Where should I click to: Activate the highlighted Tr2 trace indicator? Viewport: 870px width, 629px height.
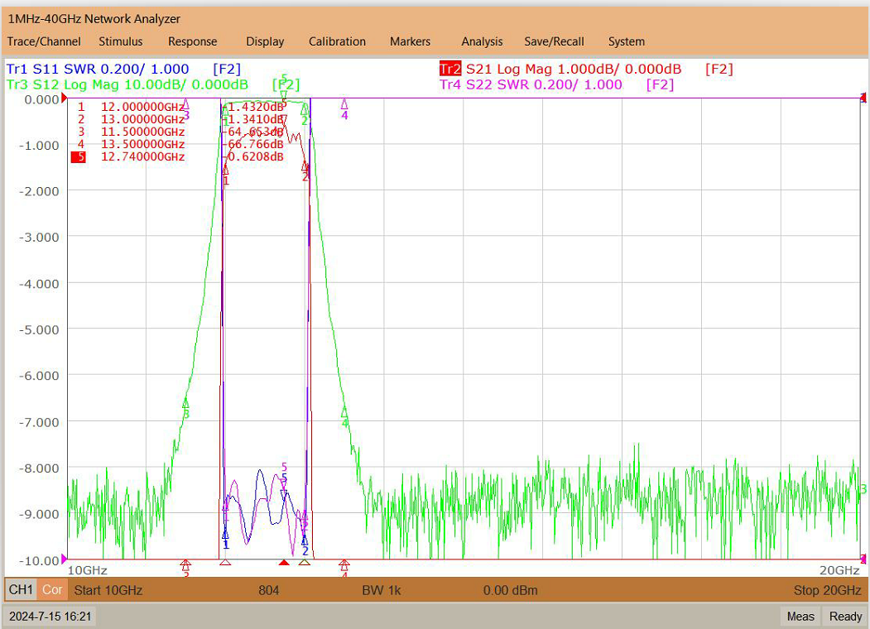click(450, 69)
